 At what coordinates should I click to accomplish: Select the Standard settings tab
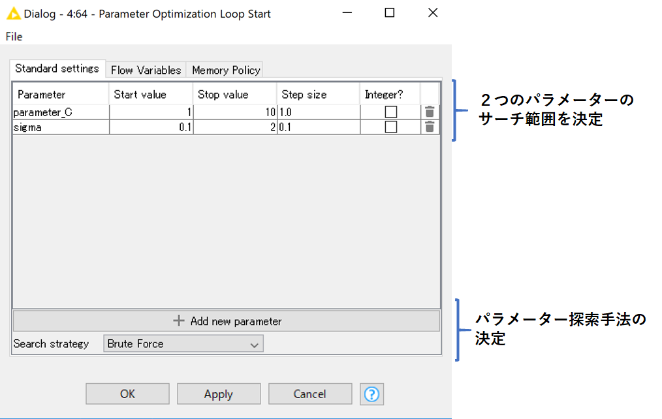(57, 69)
